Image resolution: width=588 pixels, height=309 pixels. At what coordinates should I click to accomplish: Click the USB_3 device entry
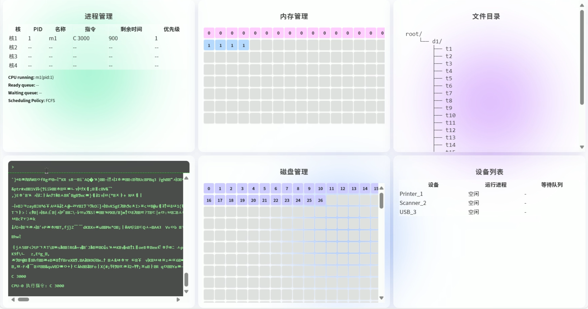click(408, 212)
